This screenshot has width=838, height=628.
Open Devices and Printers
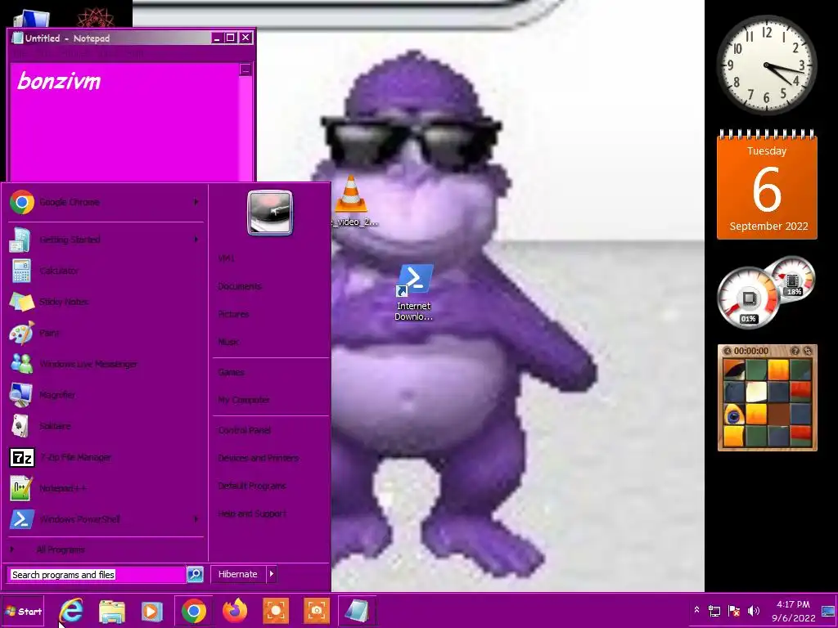258,458
